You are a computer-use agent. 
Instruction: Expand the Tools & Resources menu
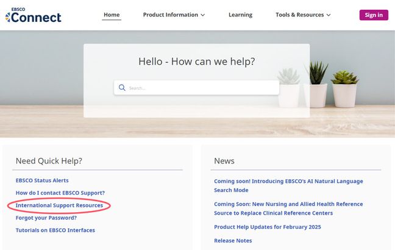click(x=299, y=15)
